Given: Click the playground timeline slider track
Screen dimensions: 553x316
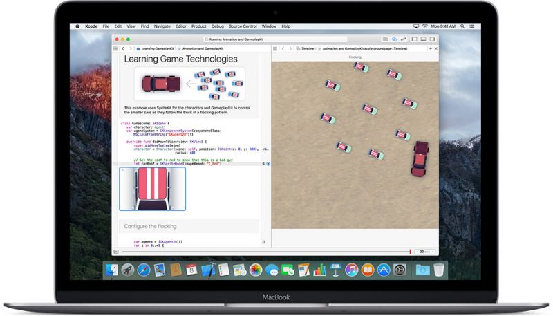Looking at the screenshot, I should click(266, 252).
